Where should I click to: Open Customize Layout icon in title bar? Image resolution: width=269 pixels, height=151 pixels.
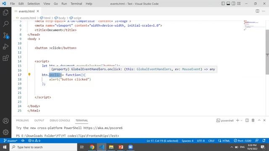tap(239, 3)
